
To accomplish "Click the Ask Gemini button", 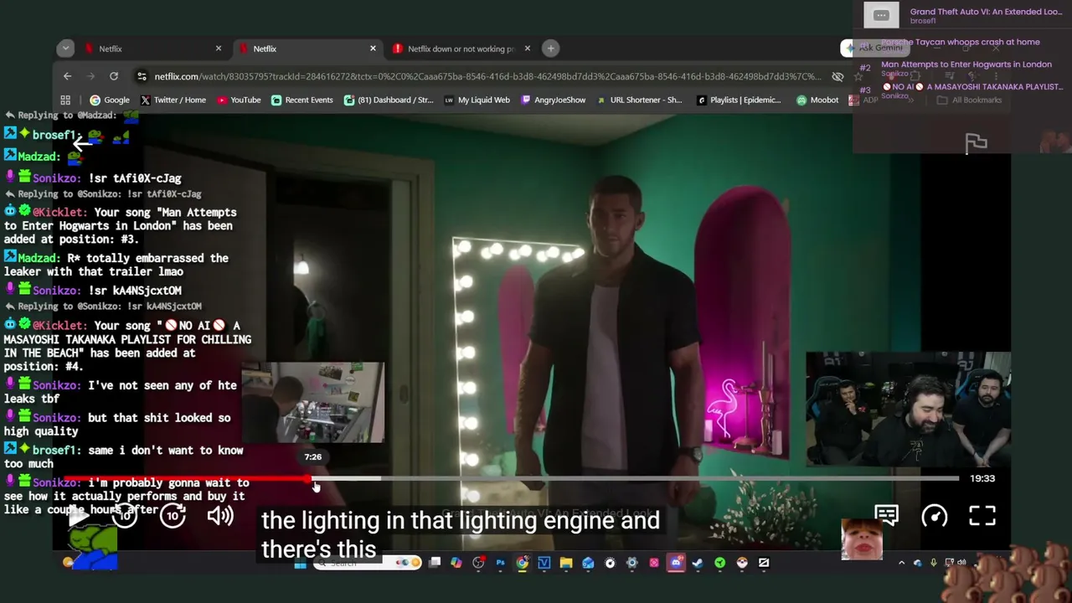I will 874,49.
